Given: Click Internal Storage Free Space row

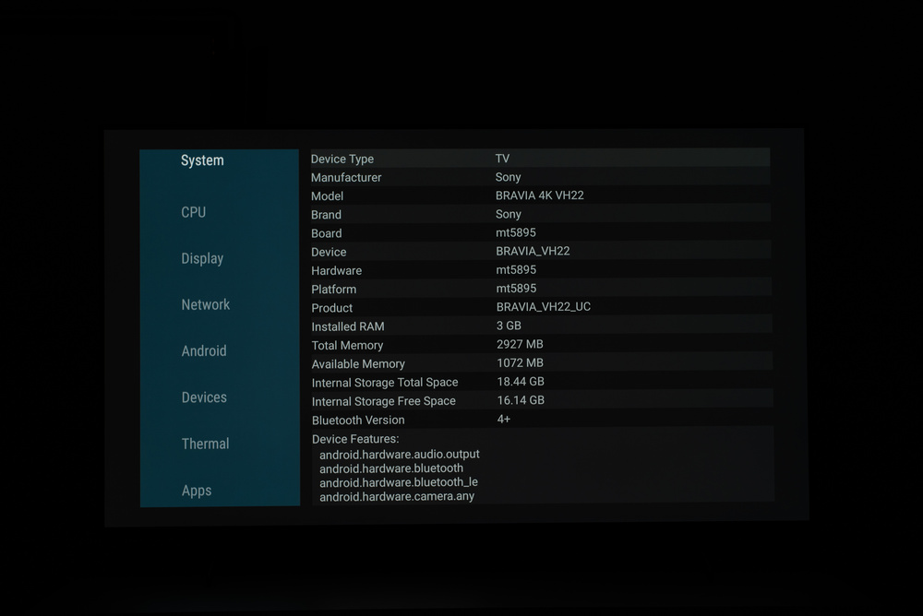Looking at the screenshot, I should [540, 401].
